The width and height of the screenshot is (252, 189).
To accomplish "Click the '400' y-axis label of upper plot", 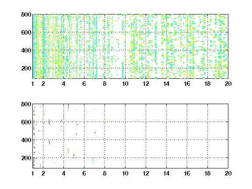I will [26, 50].
